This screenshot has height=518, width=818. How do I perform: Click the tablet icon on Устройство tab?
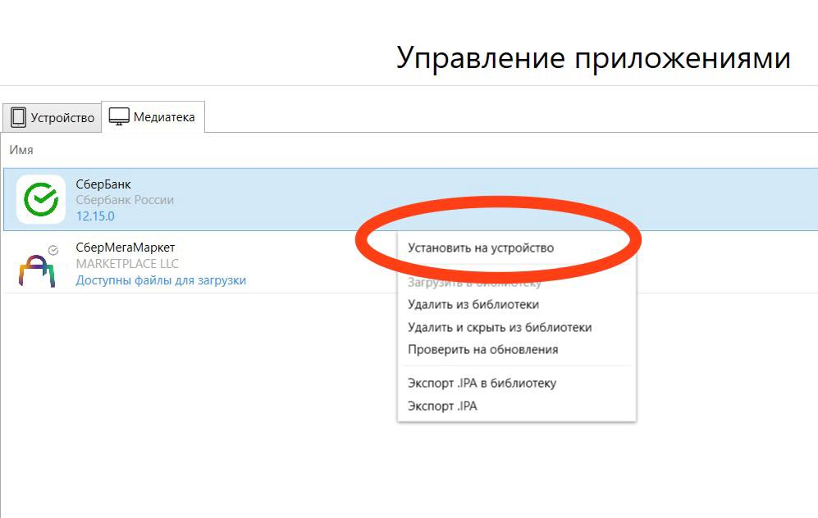pos(18,117)
